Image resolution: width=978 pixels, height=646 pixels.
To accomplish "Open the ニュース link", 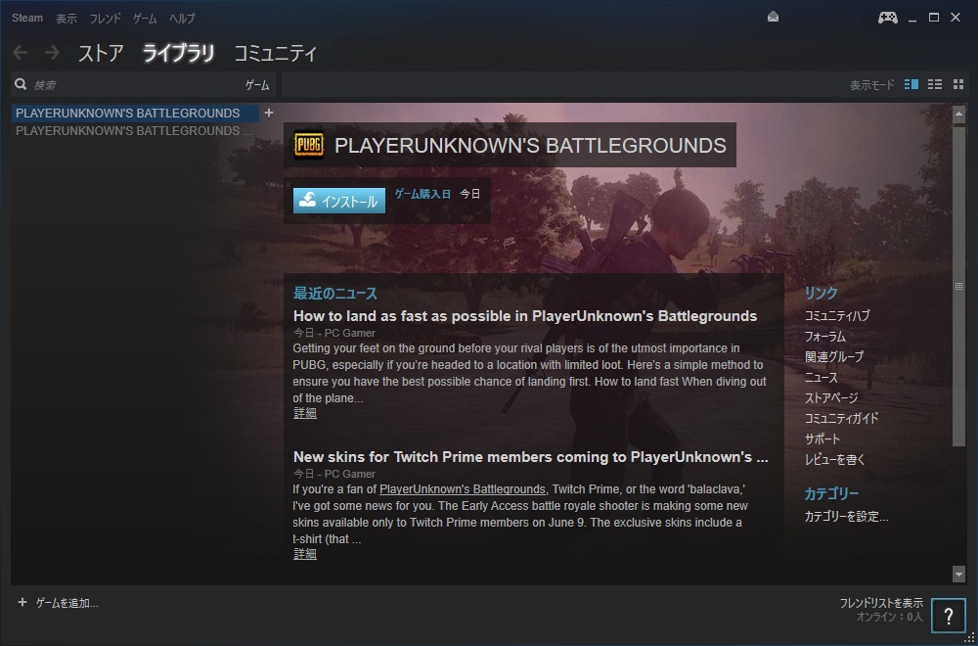I will point(822,378).
